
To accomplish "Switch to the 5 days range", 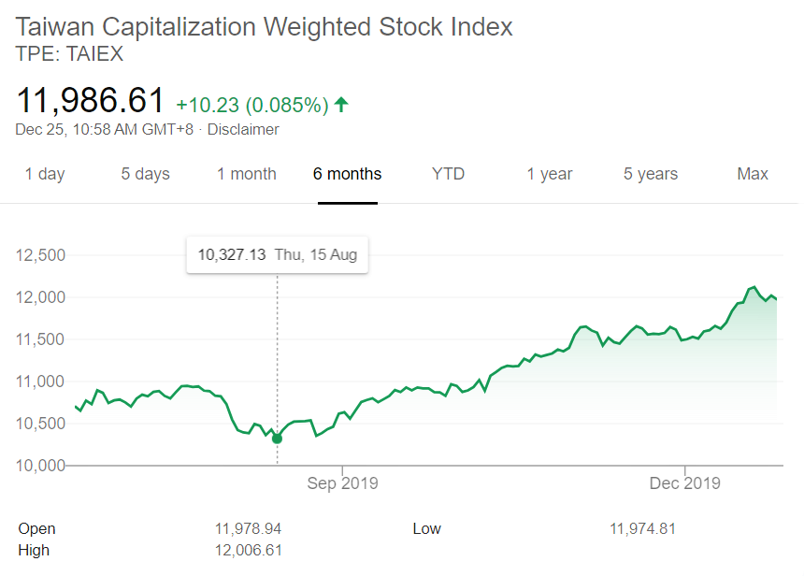I will (x=145, y=174).
